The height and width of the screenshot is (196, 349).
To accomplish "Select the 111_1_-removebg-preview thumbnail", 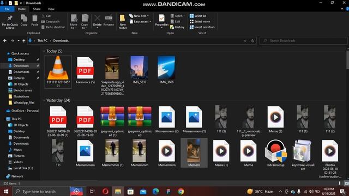I will [x=249, y=121].
